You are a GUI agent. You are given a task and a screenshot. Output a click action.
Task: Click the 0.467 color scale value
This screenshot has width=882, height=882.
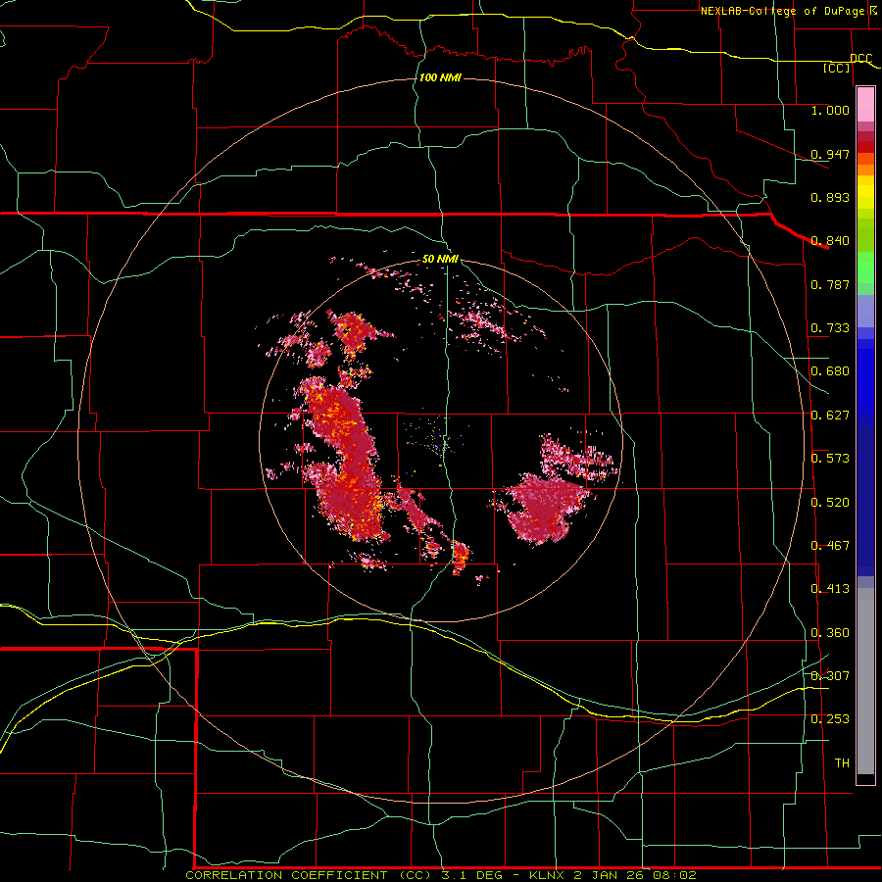(830, 546)
